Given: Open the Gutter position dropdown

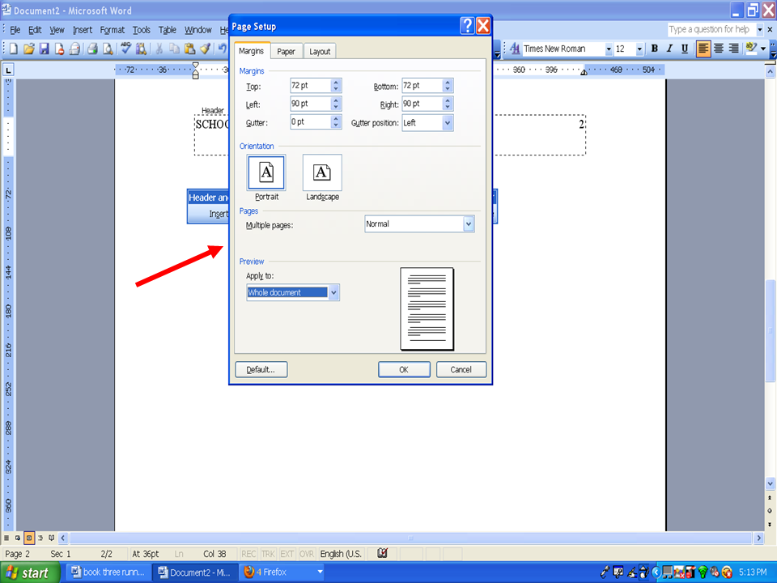Looking at the screenshot, I should click(x=448, y=122).
